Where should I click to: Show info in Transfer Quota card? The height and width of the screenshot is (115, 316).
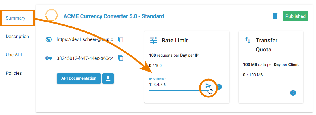point(293,93)
